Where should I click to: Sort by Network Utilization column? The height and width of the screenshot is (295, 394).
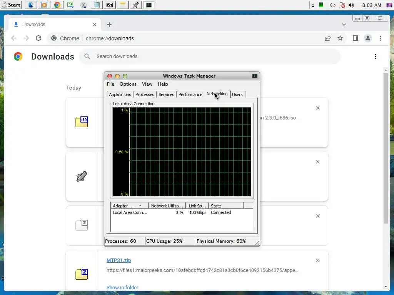[167, 206]
